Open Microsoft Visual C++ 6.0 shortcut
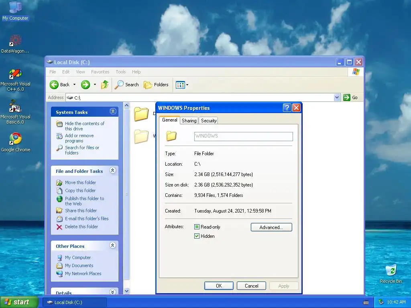Screen dimensions: 411x308 [x=15, y=80]
